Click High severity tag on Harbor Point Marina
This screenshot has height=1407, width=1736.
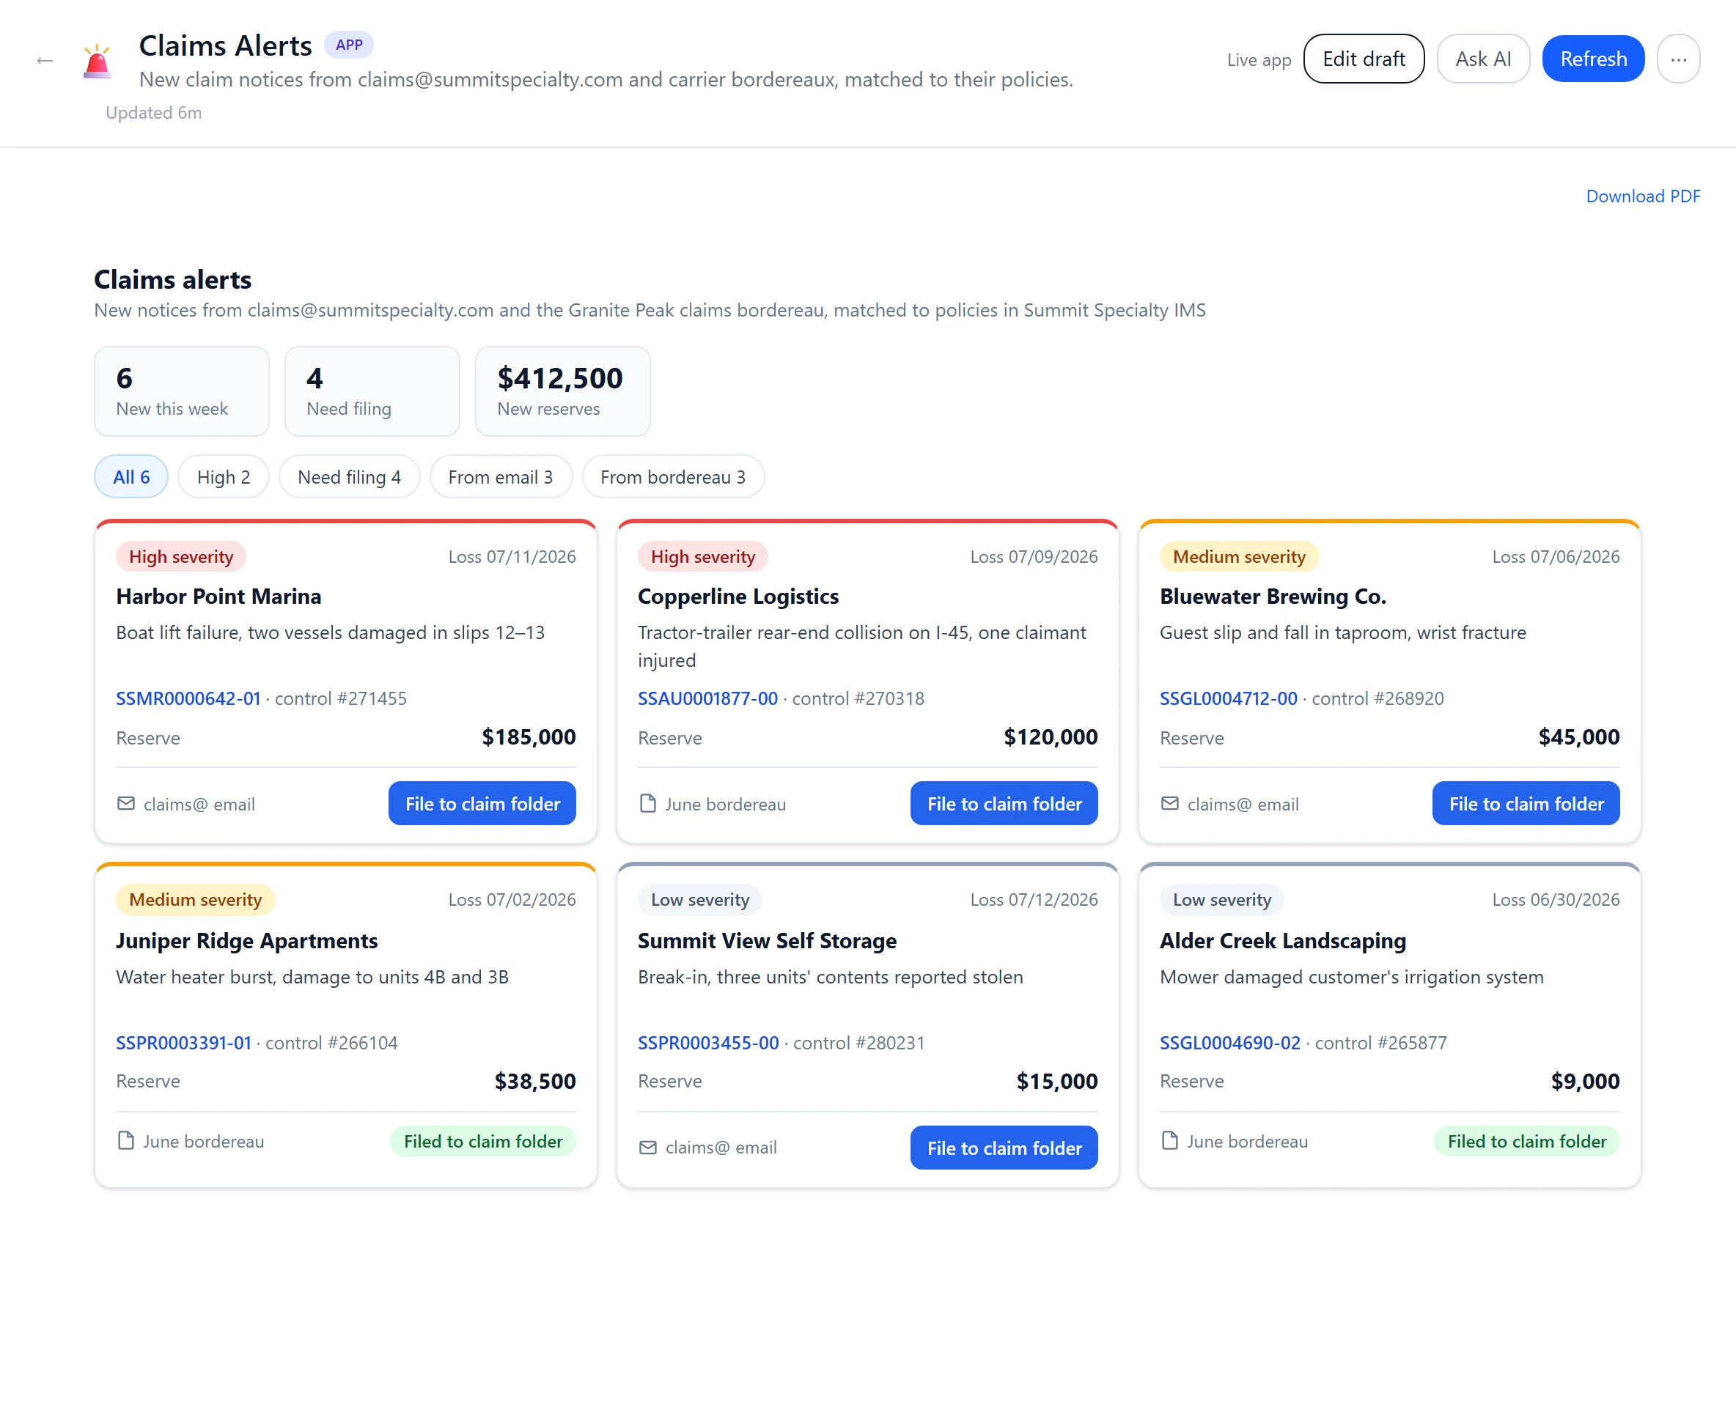coord(181,556)
